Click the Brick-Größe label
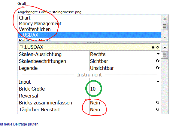 (32, 89)
